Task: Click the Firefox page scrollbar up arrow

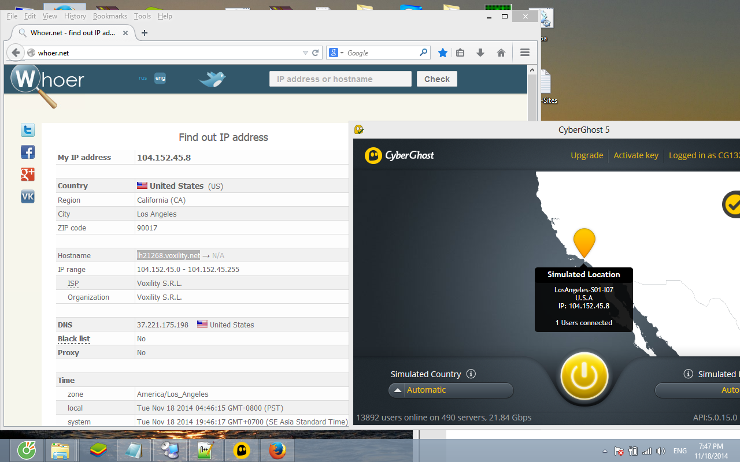Action: tap(532, 70)
